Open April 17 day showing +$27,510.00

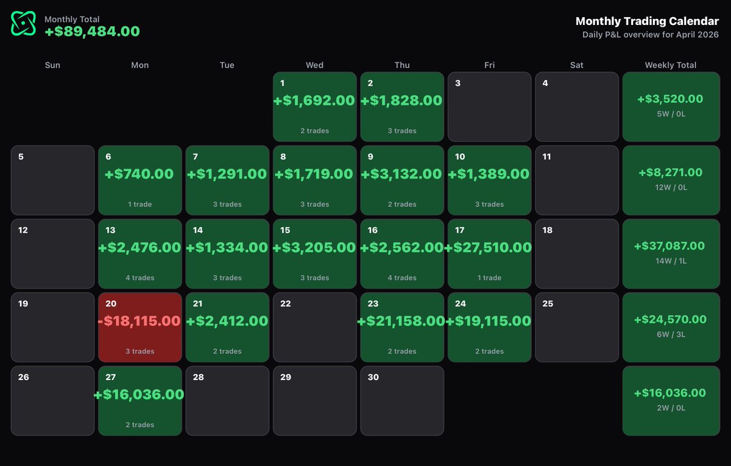[489, 254]
